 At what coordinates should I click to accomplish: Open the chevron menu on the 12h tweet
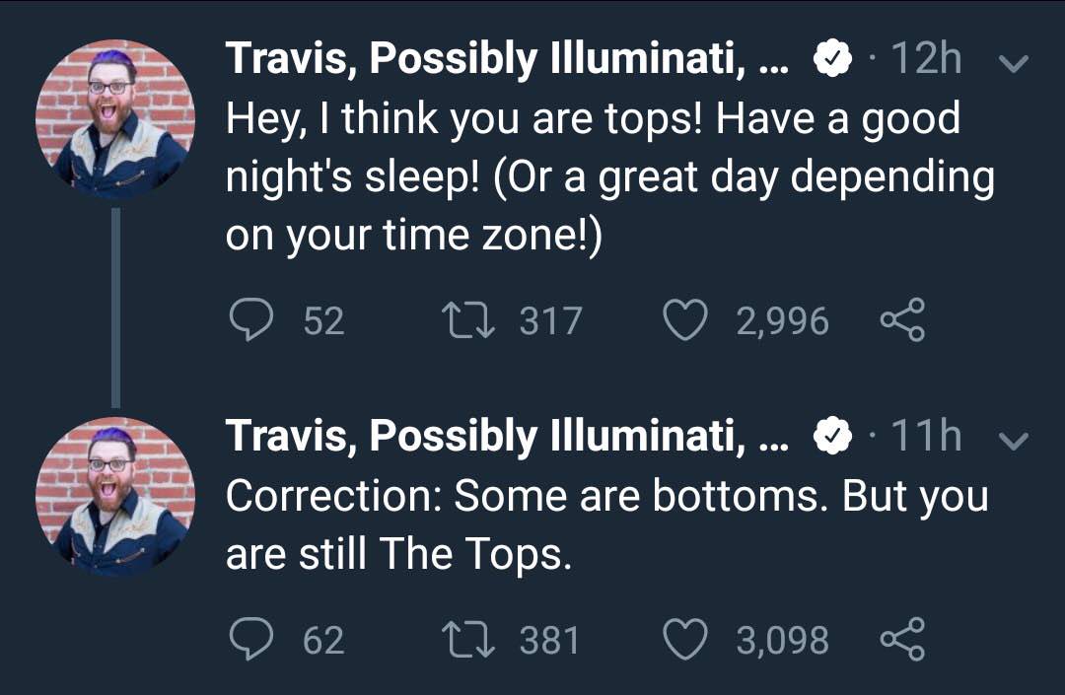(x=1014, y=63)
